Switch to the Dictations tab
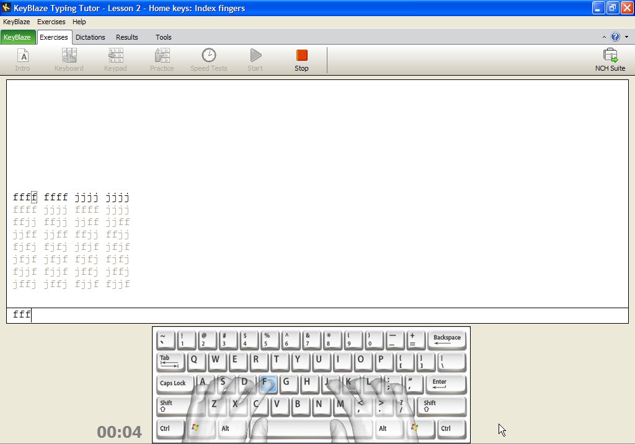The width and height of the screenshot is (635, 444). [x=91, y=37]
